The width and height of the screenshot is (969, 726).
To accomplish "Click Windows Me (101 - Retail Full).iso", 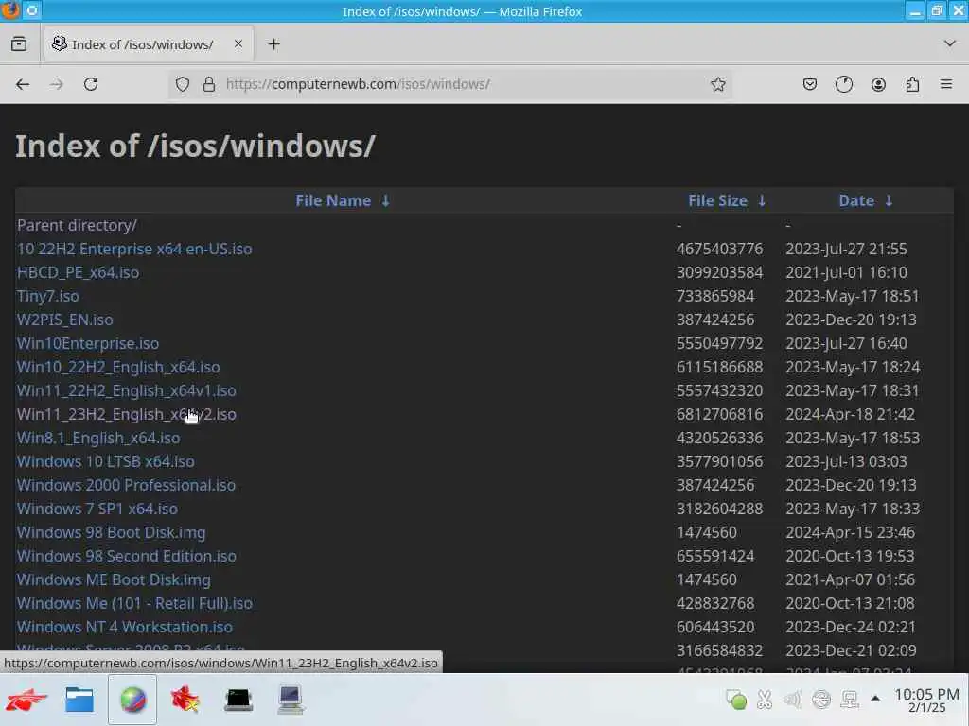I will pos(134,603).
